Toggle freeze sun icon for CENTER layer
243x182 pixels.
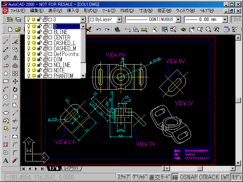34,37
